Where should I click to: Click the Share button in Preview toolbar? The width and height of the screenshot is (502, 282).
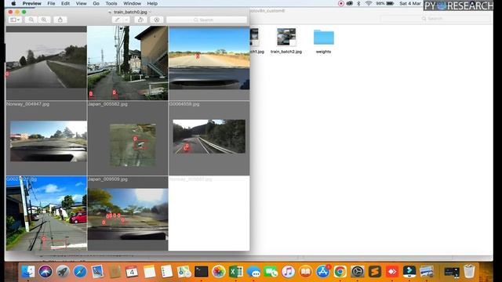(x=60, y=20)
